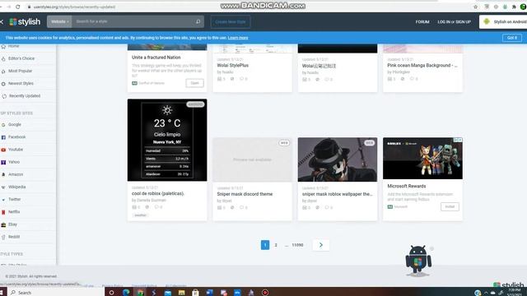Click the Netflix site icon
The width and height of the screenshot is (527, 296).
(3, 212)
